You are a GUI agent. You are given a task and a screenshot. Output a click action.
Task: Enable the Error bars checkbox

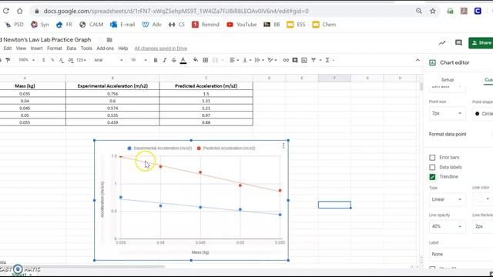coord(432,157)
